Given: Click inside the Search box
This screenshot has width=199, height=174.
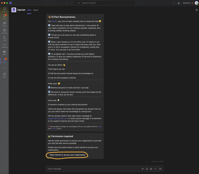Looking at the screenshot, I should (x=104, y=3).
